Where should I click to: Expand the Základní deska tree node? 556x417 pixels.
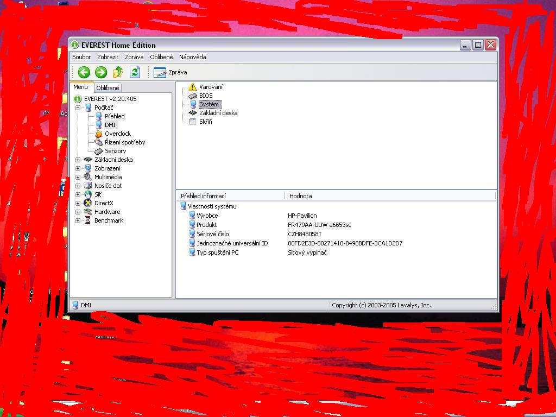tap(78, 160)
